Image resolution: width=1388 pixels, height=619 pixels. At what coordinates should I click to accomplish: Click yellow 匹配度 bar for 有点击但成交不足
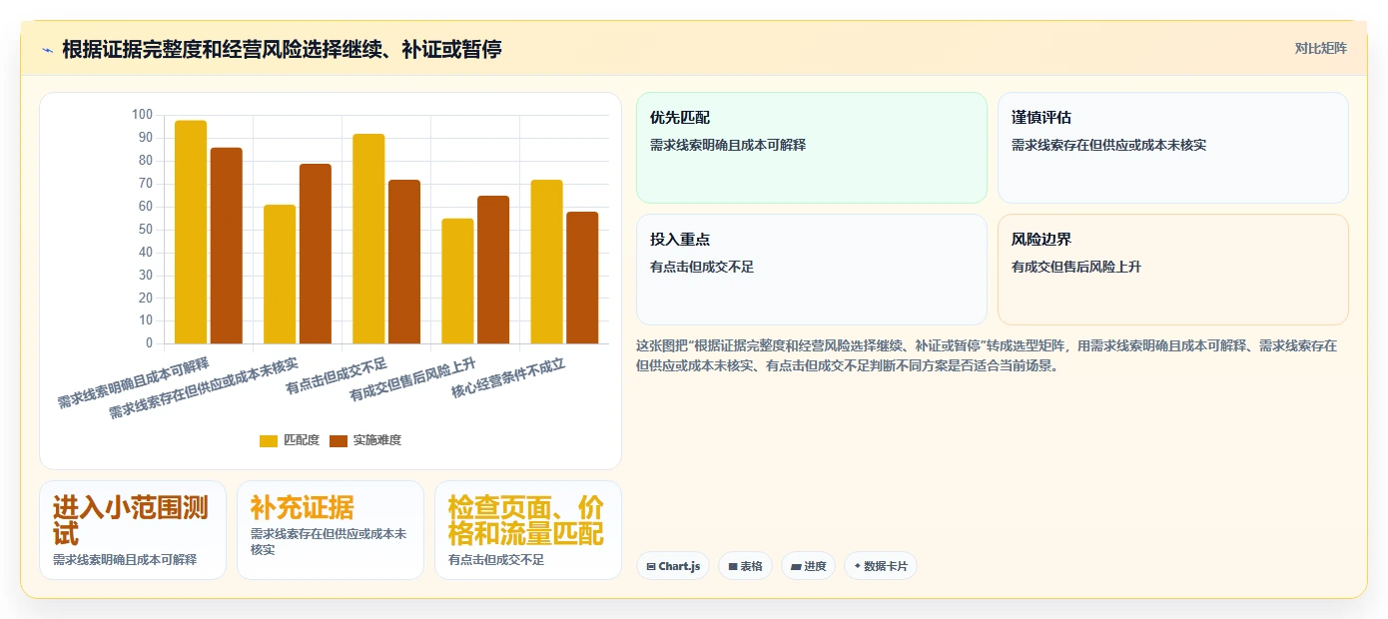pos(368,239)
